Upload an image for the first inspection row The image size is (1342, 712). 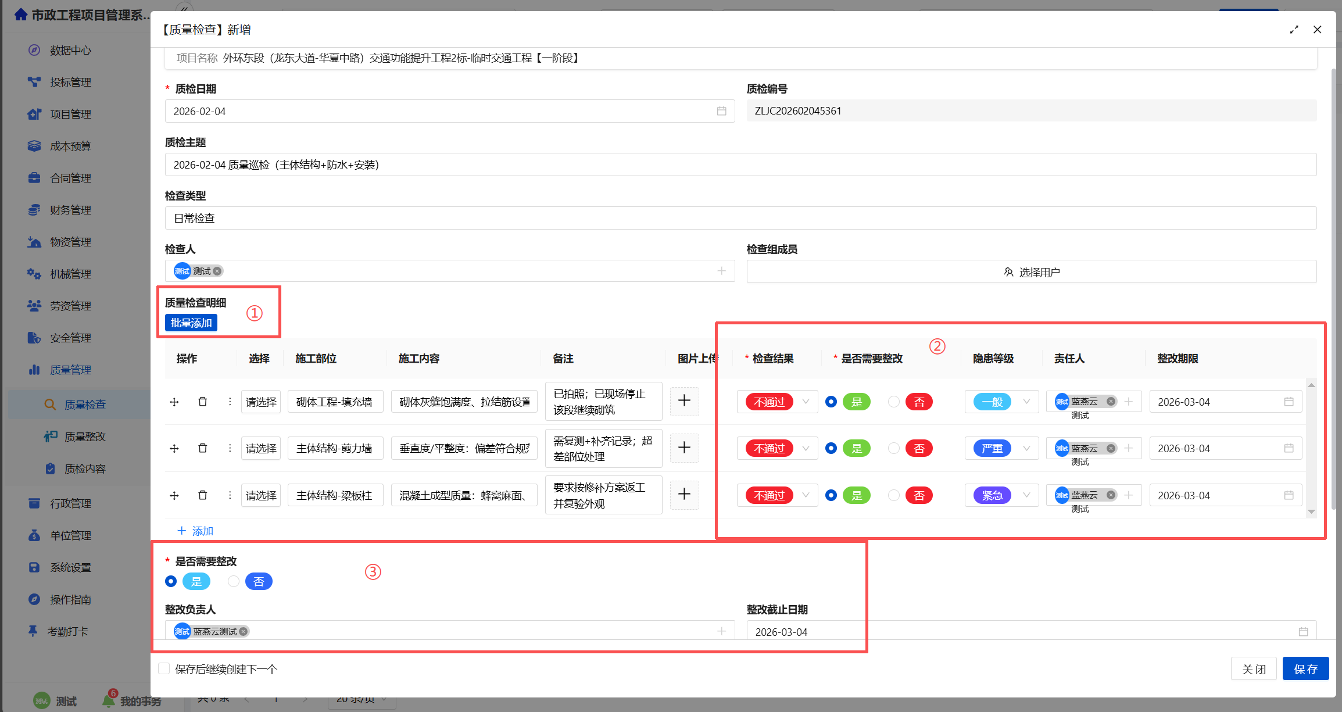tap(684, 401)
